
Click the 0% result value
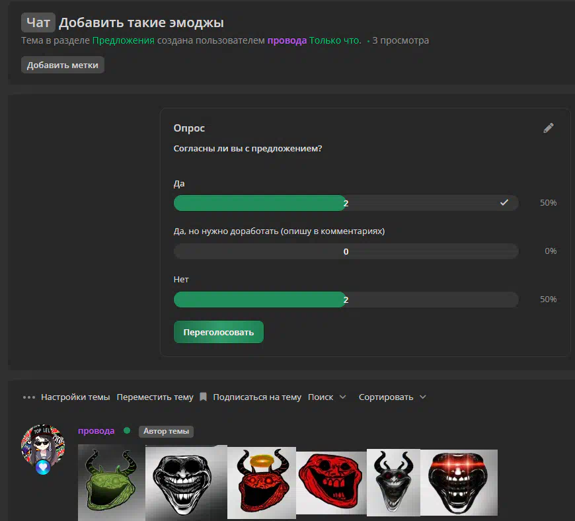(x=551, y=251)
